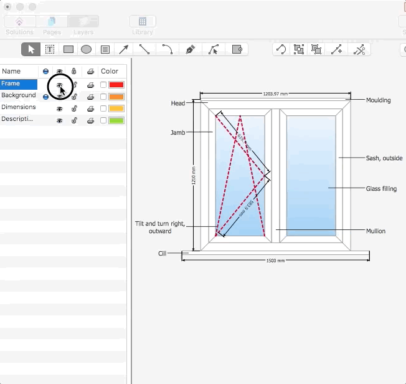Select the Background layer name

tap(19, 95)
